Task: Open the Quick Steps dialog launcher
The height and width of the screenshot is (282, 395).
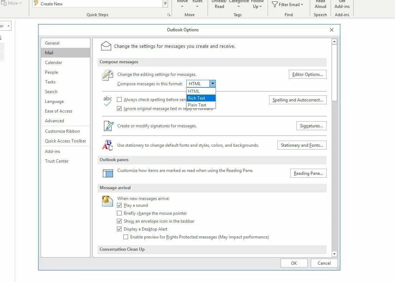Action: pos(169,15)
